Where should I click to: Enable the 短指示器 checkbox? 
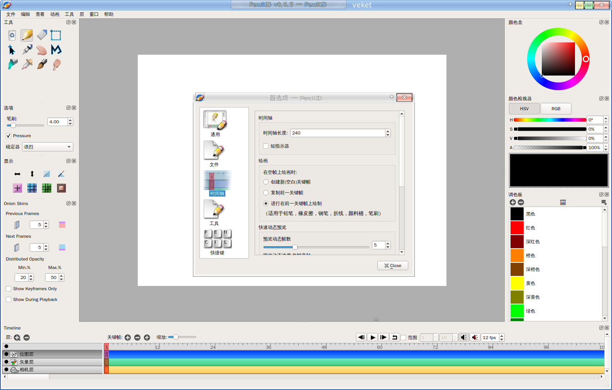(x=266, y=146)
